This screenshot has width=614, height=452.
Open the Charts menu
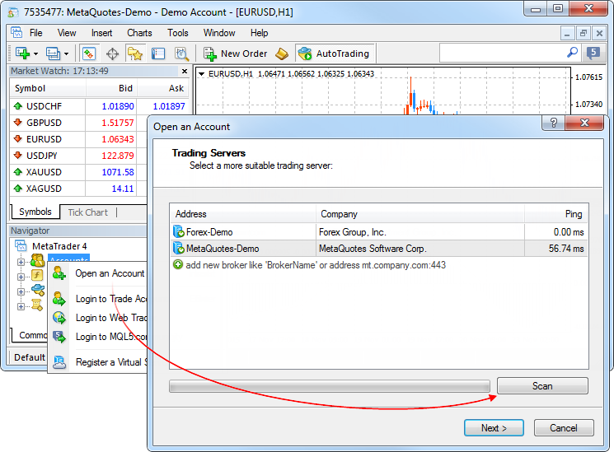click(x=139, y=33)
